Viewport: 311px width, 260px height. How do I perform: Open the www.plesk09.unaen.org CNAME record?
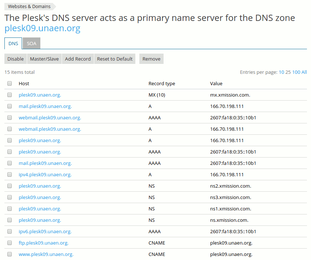(x=46, y=254)
